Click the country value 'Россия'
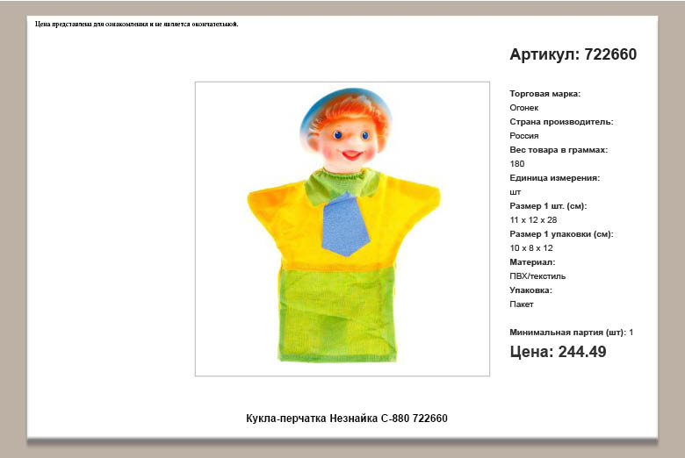The width and height of the screenshot is (685, 458). (523, 136)
